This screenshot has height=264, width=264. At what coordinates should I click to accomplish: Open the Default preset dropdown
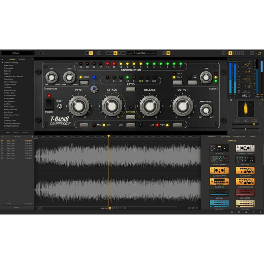[x=17, y=53]
